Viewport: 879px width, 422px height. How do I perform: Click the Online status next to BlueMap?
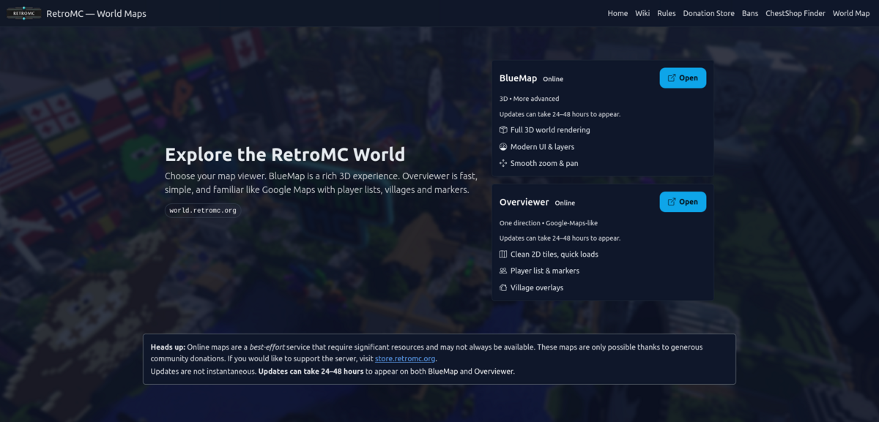[x=553, y=79]
